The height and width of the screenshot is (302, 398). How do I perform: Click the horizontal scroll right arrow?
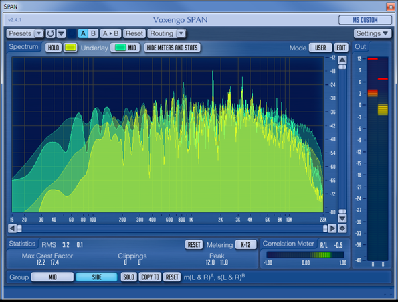pos(332,228)
